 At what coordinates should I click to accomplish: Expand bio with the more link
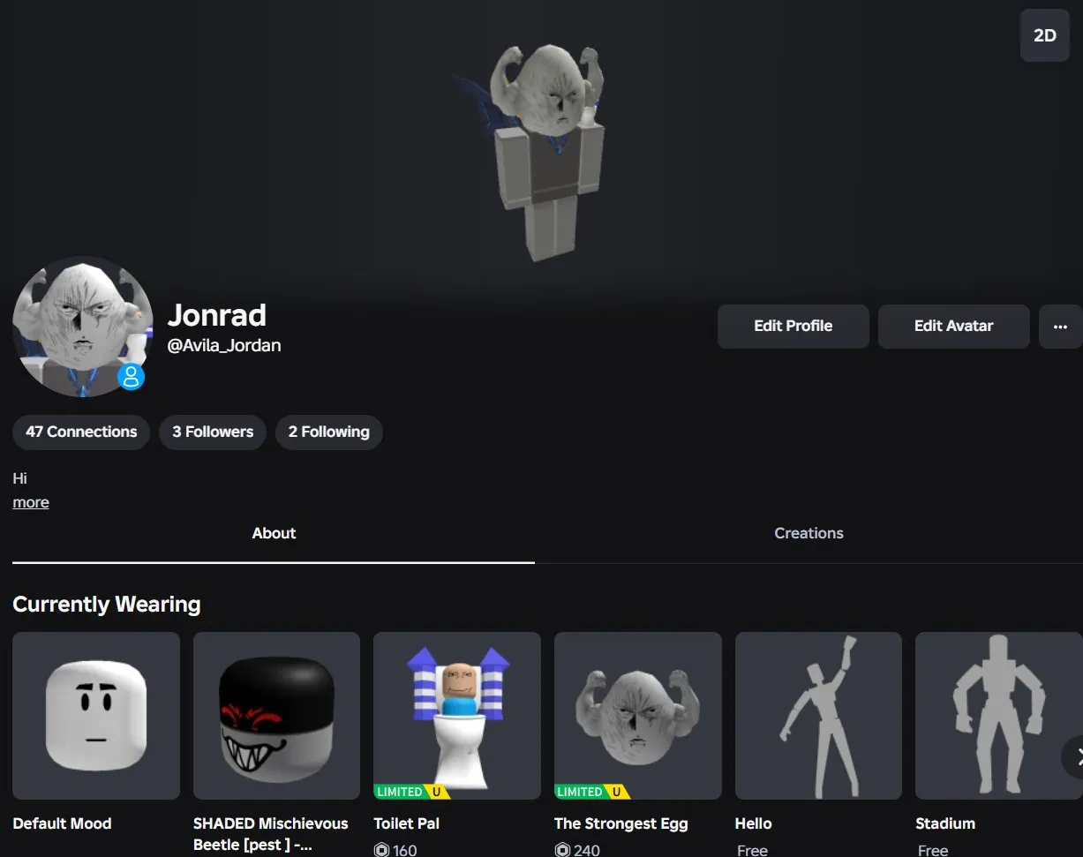click(x=31, y=502)
